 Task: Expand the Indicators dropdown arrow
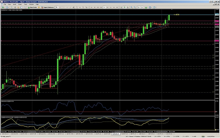coord(147,7)
